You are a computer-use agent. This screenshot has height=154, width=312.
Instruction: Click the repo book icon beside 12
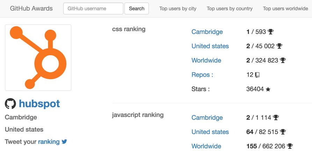257,75
